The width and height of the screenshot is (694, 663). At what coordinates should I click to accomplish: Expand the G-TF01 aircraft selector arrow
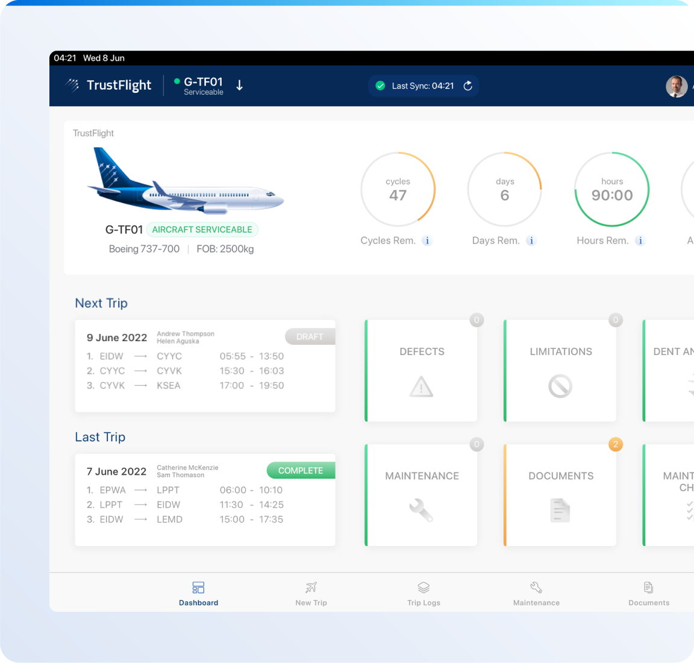tap(239, 86)
